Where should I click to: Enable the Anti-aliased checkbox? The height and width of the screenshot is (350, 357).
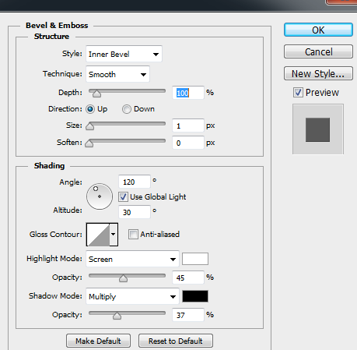[x=133, y=234]
